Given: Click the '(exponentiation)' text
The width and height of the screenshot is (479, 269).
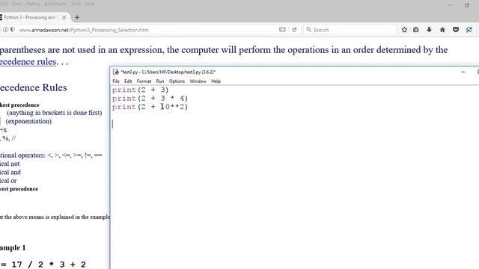Looking at the screenshot, I should [x=28, y=121].
